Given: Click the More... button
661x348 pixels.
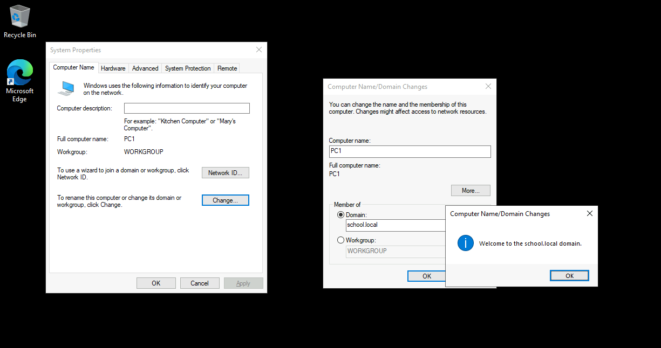Looking at the screenshot, I should 471,191.
